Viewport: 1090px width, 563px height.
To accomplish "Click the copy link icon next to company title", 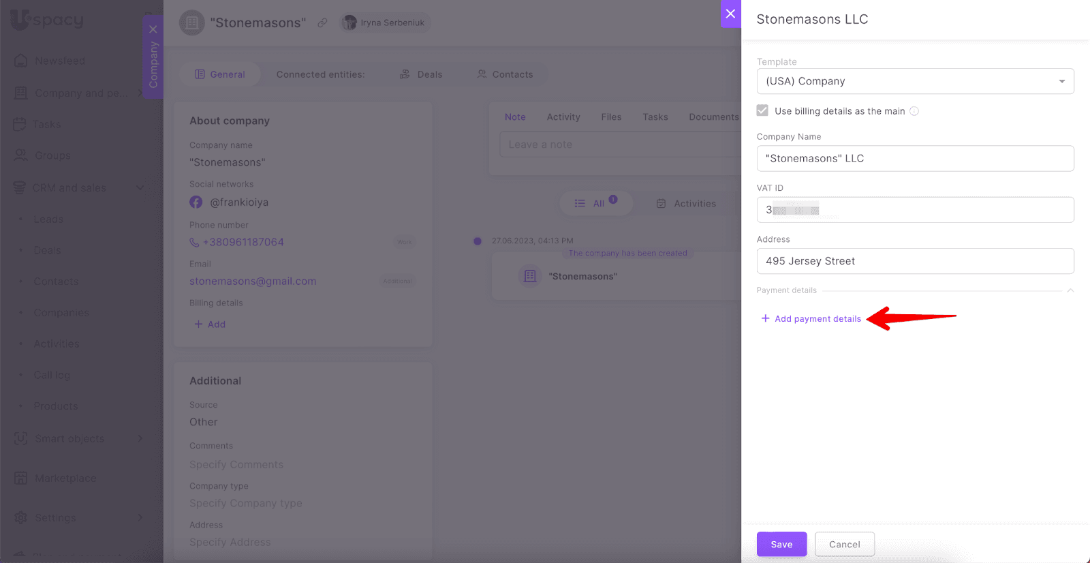I will [322, 22].
